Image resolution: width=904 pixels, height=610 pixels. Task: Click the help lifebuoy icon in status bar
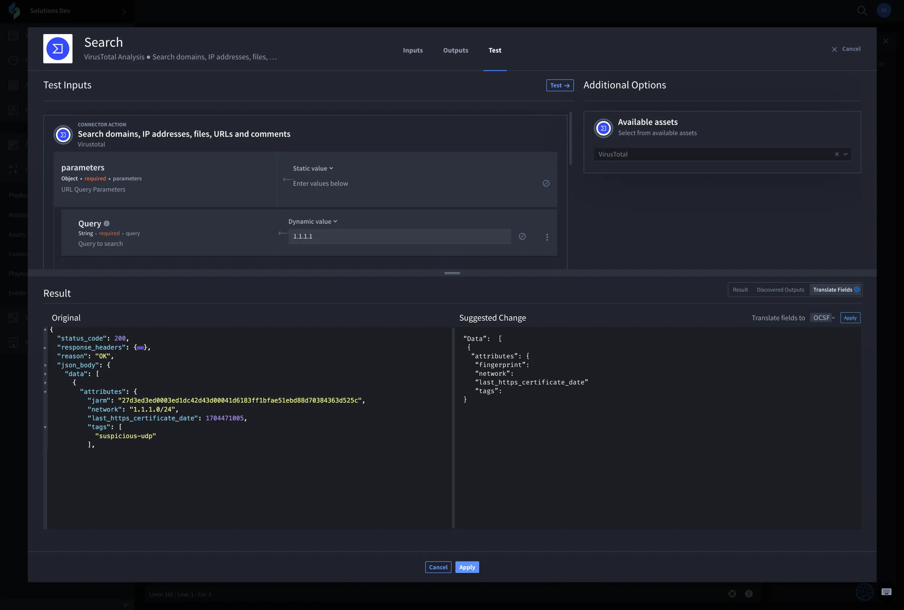(x=732, y=593)
